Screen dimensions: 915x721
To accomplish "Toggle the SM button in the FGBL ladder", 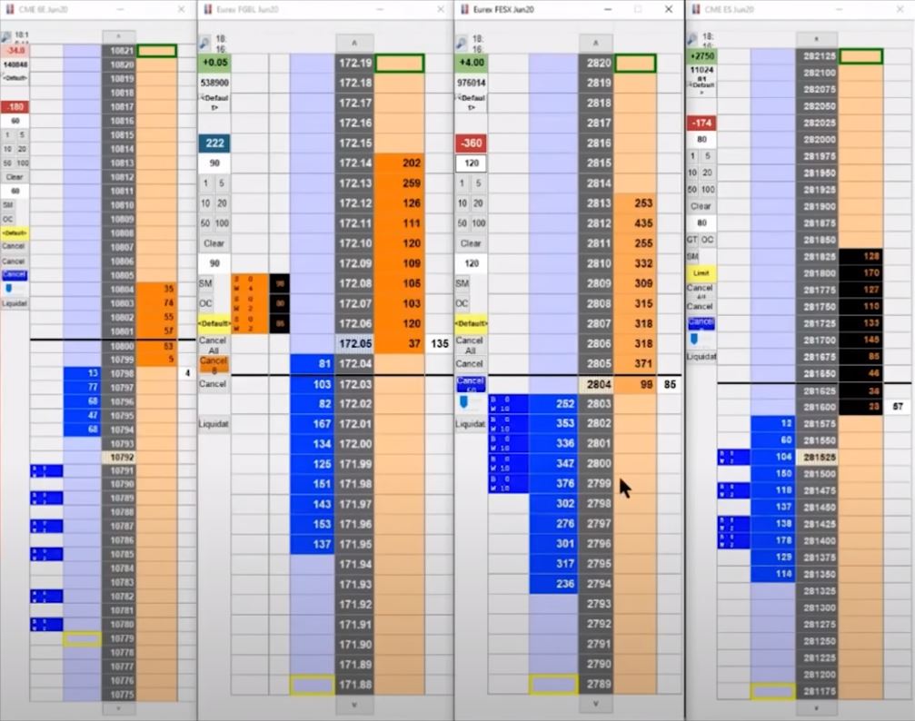I will 207,283.
